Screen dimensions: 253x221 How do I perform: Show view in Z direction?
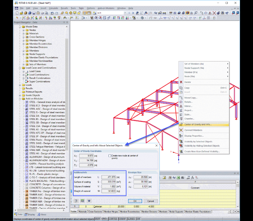(123, 18)
